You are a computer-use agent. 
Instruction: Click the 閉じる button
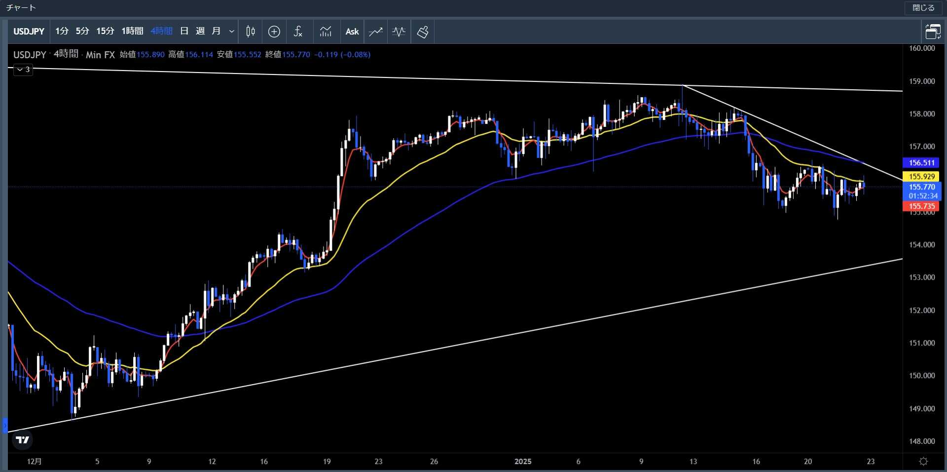[923, 8]
